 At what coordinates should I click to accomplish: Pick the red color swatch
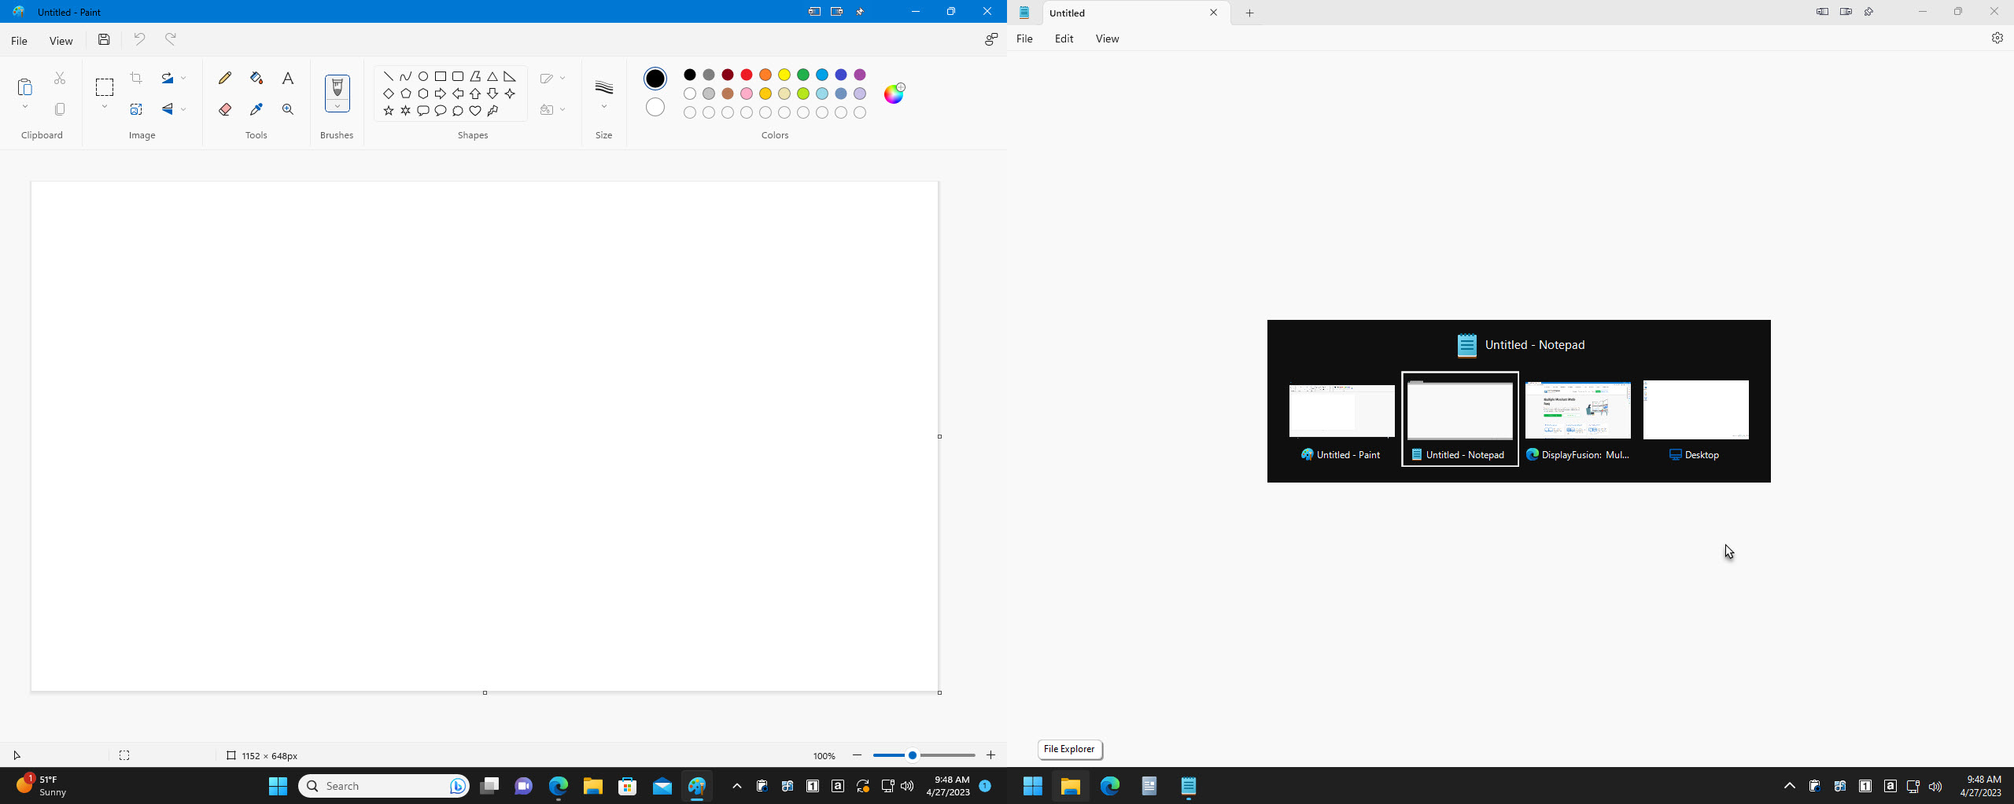pos(747,75)
